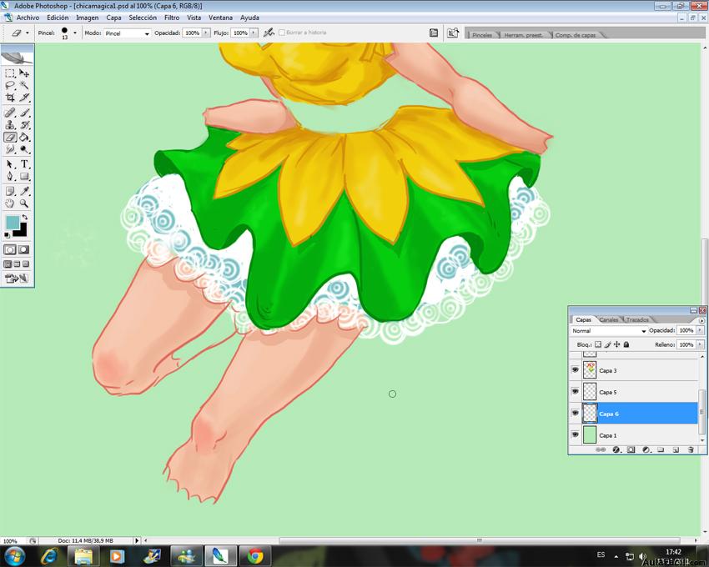Image resolution: width=709 pixels, height=567 pixels.
Task: Toggle lock all padlock icon
Action: tap(626, 344)
